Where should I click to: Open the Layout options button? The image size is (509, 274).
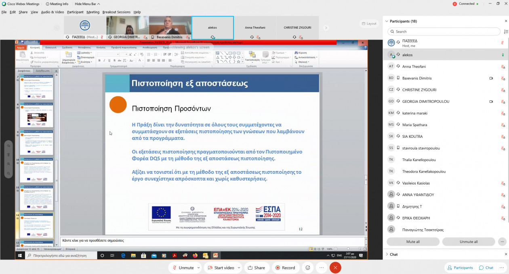pos(369,24)
